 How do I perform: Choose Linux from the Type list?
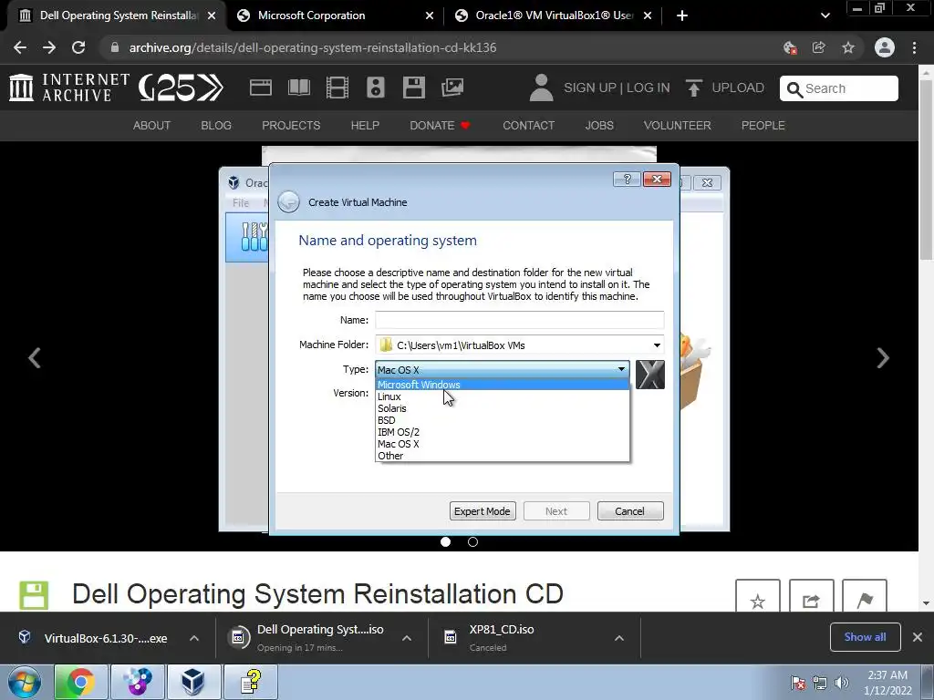[x=503, y=396]
